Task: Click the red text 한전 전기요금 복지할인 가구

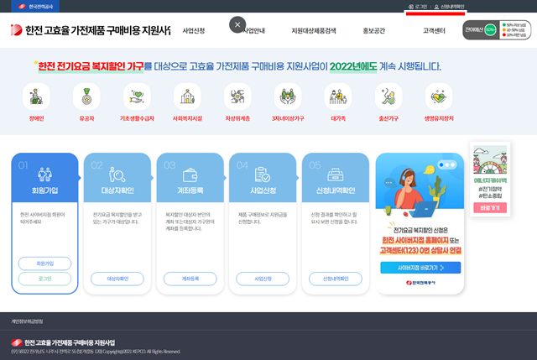Action: 91,66
